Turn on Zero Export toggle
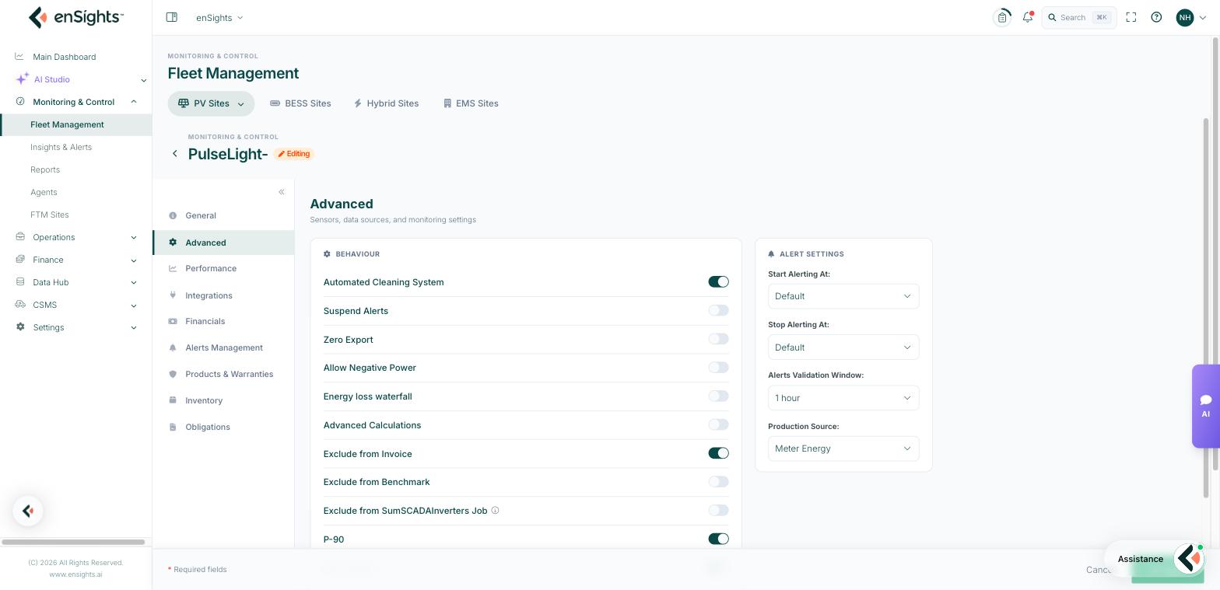The image size is (1220, 590). pos(718,339)
